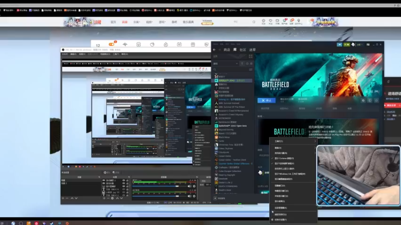Click 直播 link in website navigation
This screenshot has width=401, height=225.
pyautogui.click(x=124, y=22)
